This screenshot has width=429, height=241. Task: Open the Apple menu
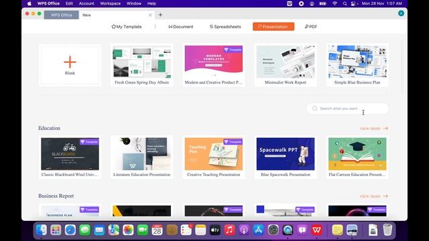[29, 3]
